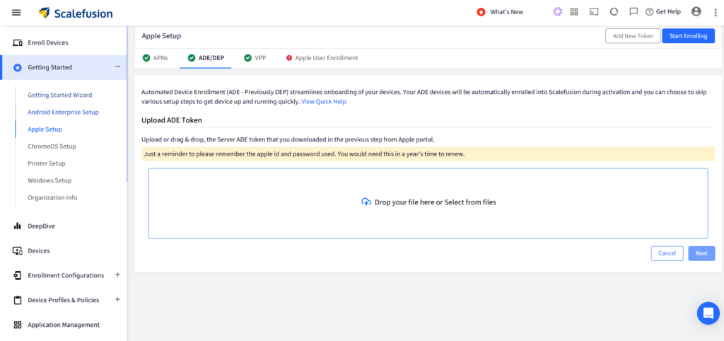Open Get Help

pos(663,12)
